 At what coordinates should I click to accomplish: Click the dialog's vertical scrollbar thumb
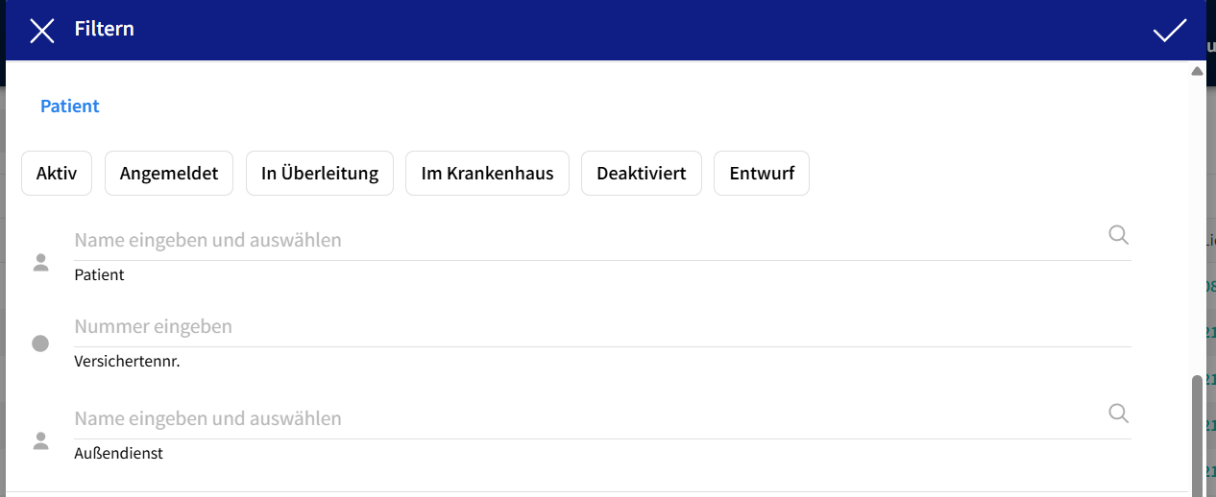click(x=1197, y=432)
